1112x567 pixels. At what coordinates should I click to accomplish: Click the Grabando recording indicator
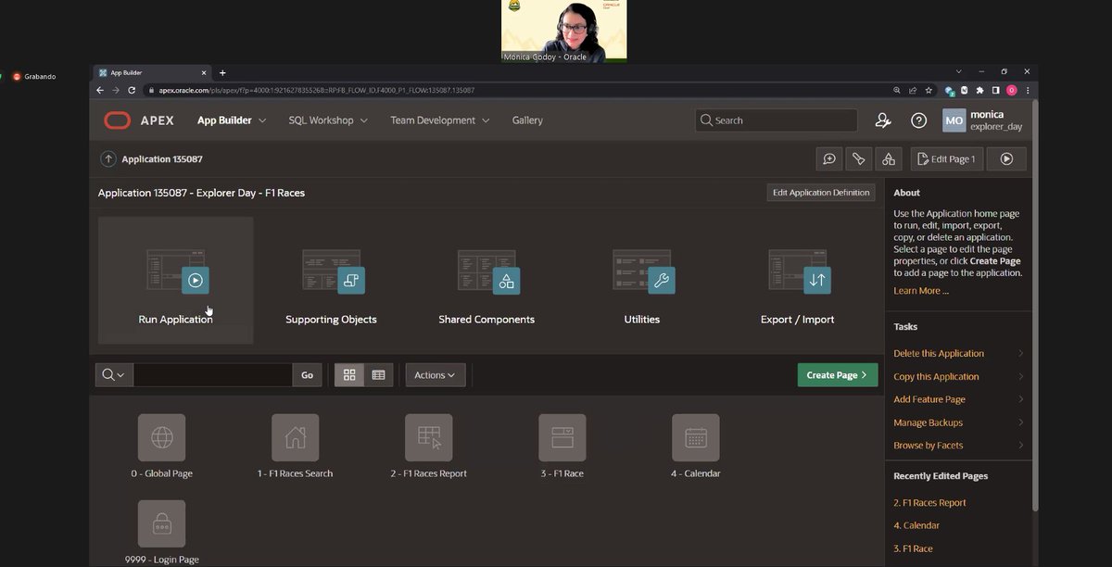tap(34, 76)
